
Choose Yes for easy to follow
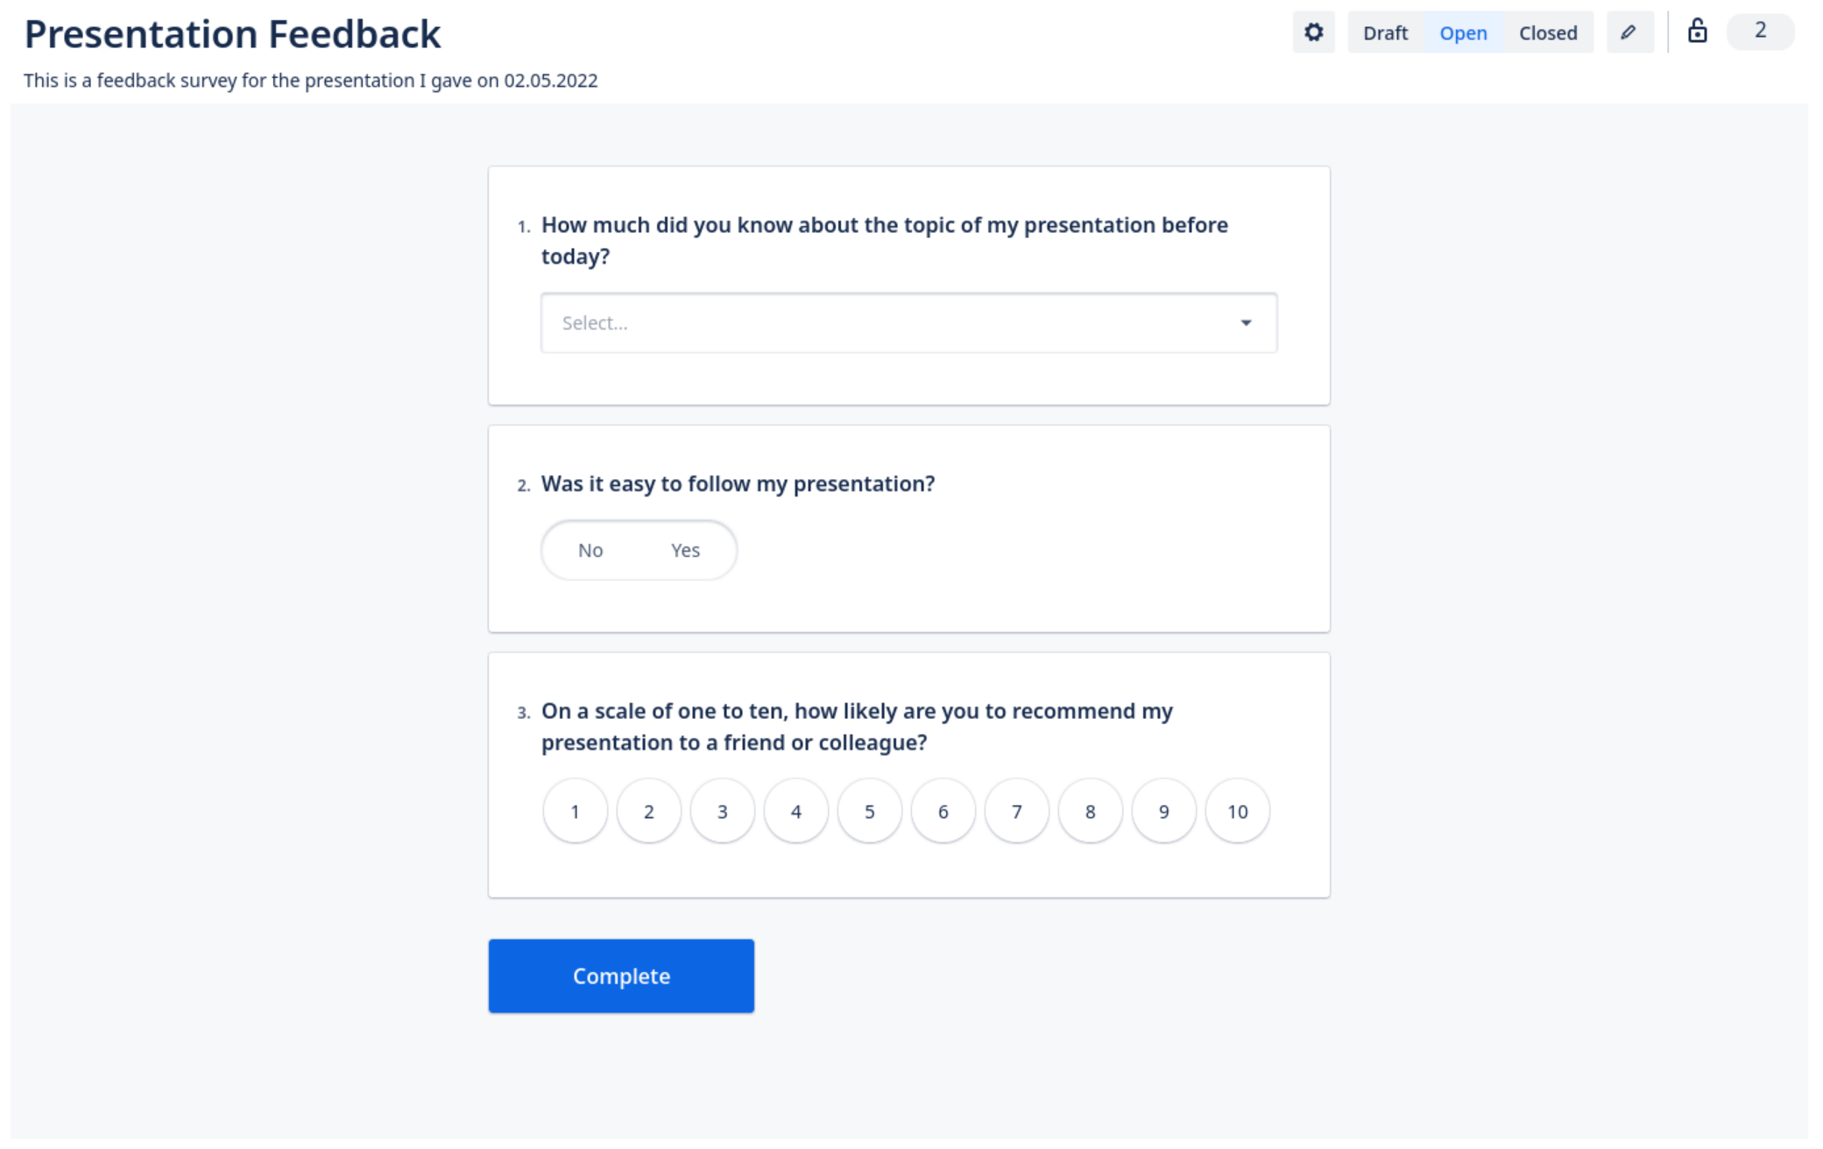685,550
